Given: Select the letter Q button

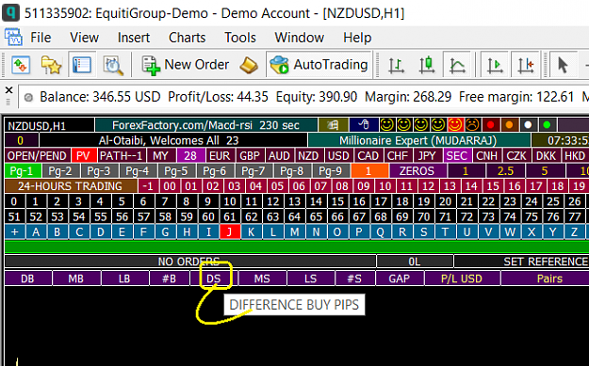Looking at the screenshot, I should [381, 232].
